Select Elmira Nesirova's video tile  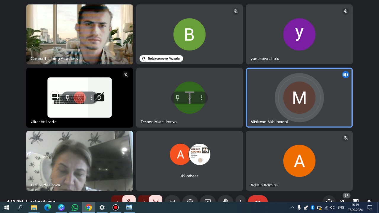[80, 161]
